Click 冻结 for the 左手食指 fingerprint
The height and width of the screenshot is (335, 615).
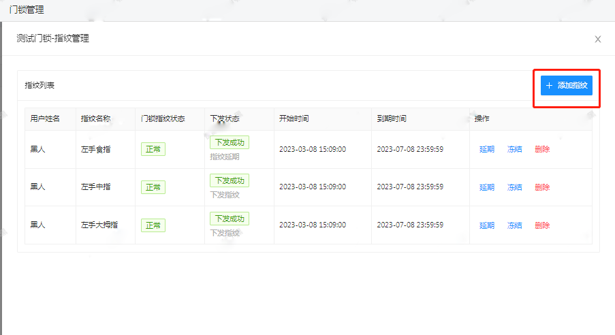514,149
